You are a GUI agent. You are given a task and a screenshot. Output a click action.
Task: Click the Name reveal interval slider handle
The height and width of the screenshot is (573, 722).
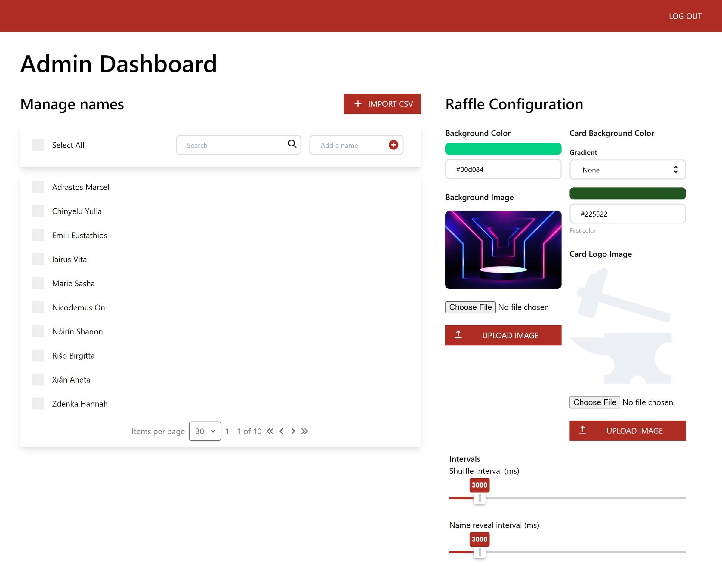(479, 552)
